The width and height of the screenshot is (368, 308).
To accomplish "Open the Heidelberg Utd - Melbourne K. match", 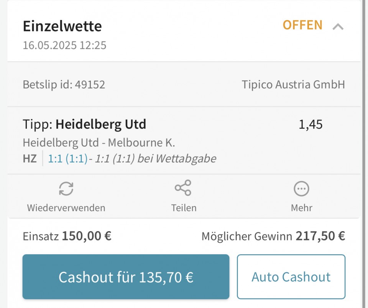I will [99, 143].
